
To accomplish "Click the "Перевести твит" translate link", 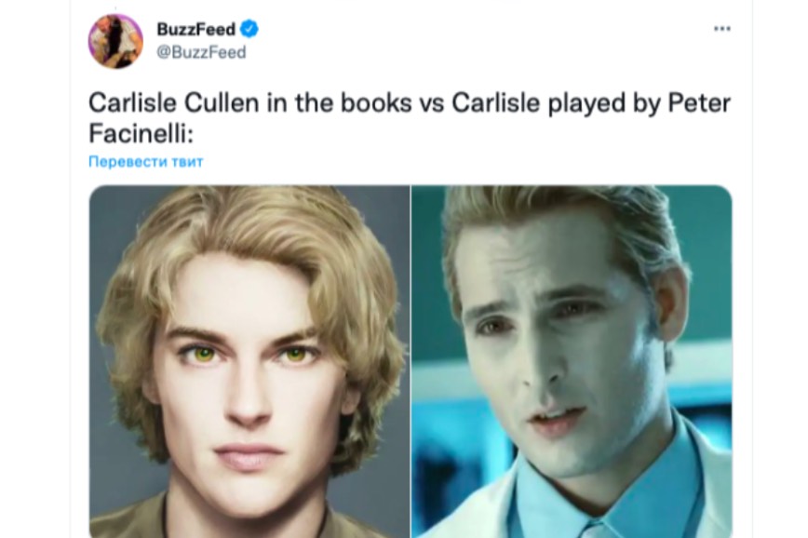I will (146, 161).
